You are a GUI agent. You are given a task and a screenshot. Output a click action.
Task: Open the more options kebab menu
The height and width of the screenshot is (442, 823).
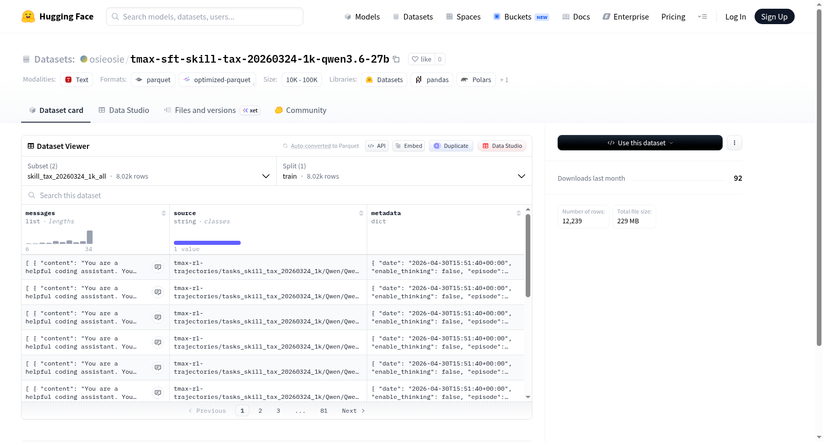pos(735,143)
